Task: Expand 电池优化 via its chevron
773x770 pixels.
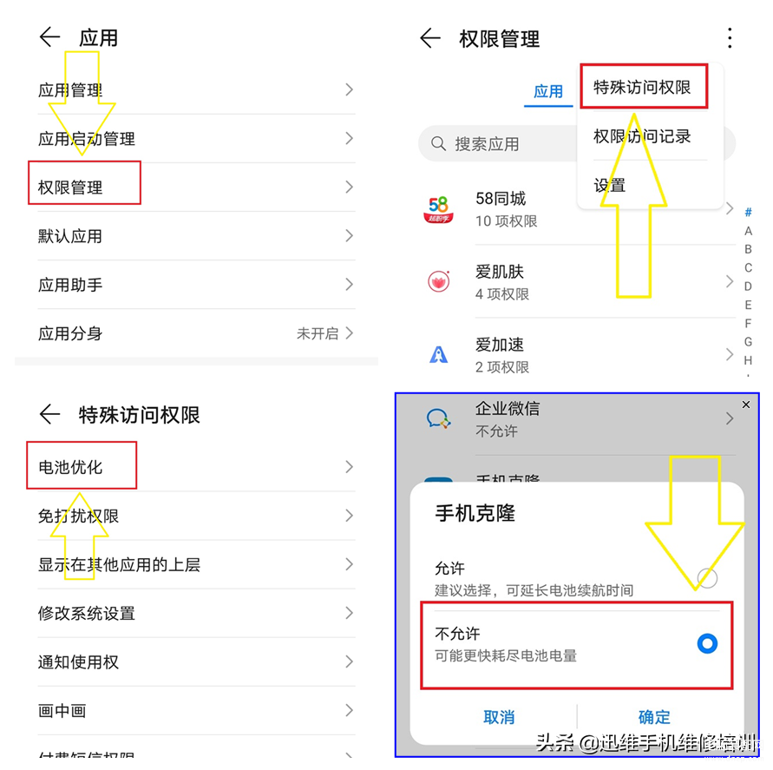Action: click(349, 467)
